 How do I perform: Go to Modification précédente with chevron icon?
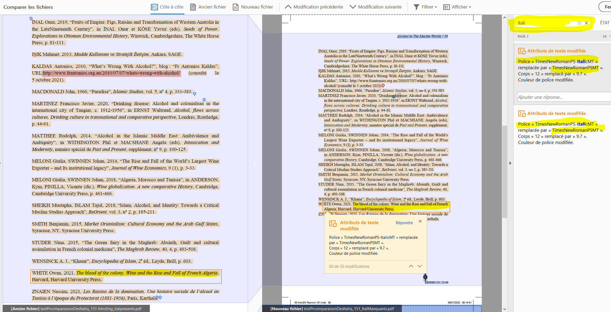tap(288, 7)
